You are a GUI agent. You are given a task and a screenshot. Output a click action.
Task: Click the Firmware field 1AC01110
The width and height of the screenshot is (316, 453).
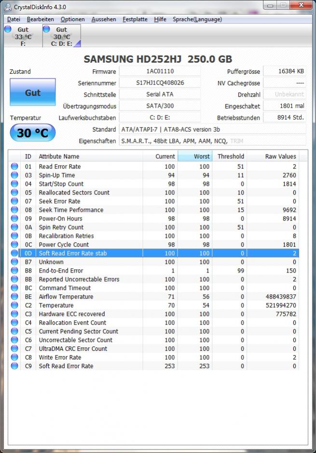tap(160, 71)
